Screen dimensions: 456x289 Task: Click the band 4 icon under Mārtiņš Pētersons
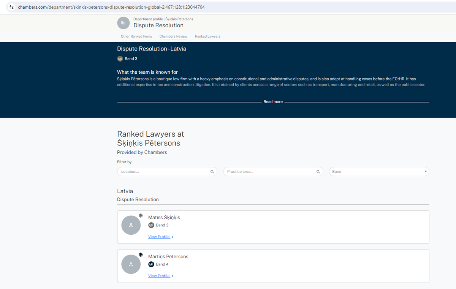coord(151,264)
